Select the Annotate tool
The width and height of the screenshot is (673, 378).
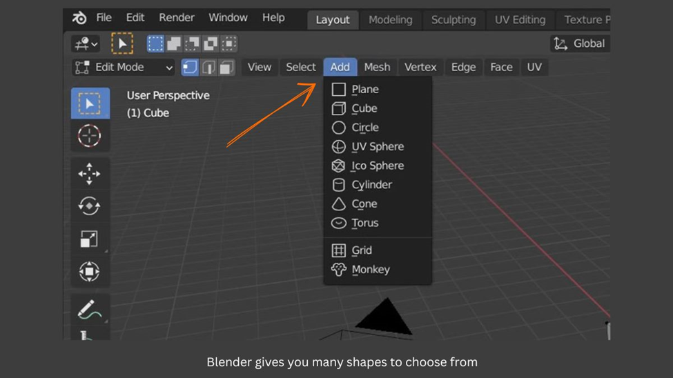(90, 309)
